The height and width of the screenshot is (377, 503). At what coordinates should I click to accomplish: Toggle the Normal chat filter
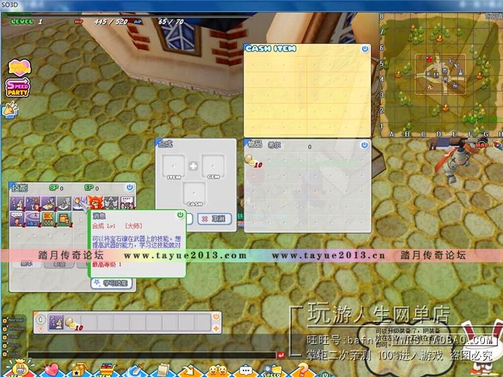(x=13, y=320)
